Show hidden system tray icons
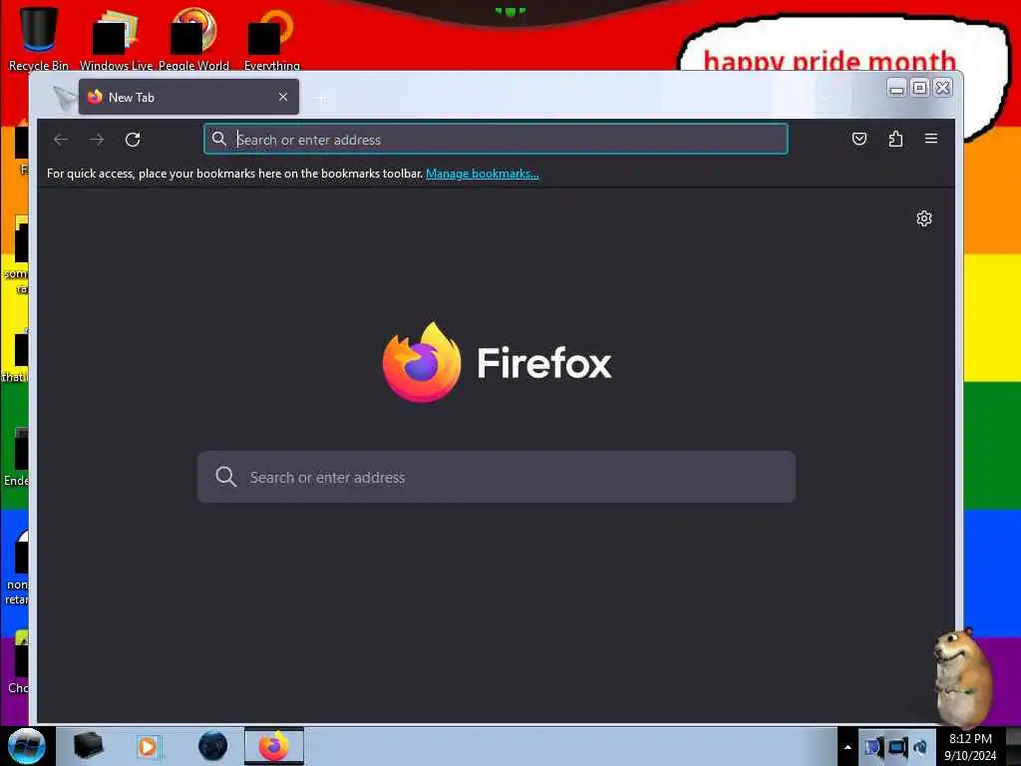Screen dimensions: 1021x766 coord(848,747)
